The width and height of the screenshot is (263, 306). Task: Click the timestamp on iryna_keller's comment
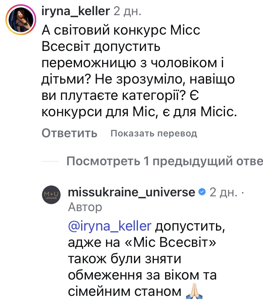point(127,11)
